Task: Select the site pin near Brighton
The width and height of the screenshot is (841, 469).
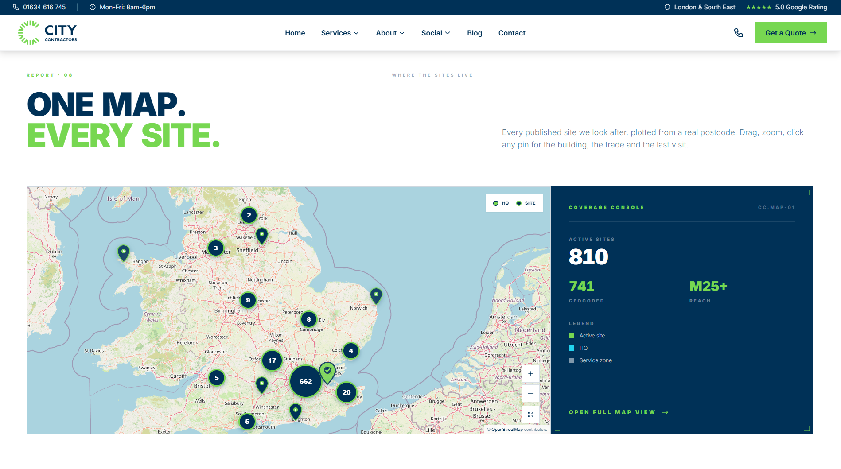Action: [296, 411]
